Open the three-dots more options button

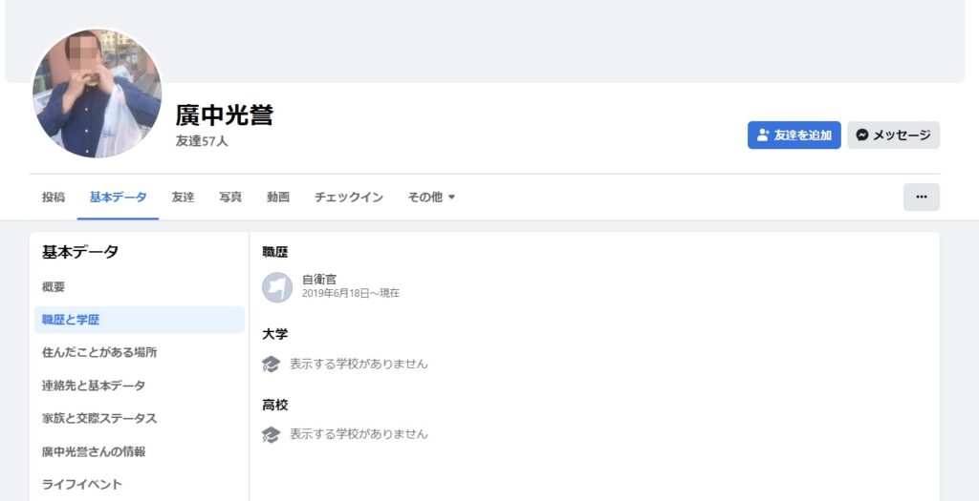pos(921,197)
